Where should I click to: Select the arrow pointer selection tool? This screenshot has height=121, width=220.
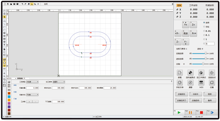pyautogui.click(x=4, y=17)
